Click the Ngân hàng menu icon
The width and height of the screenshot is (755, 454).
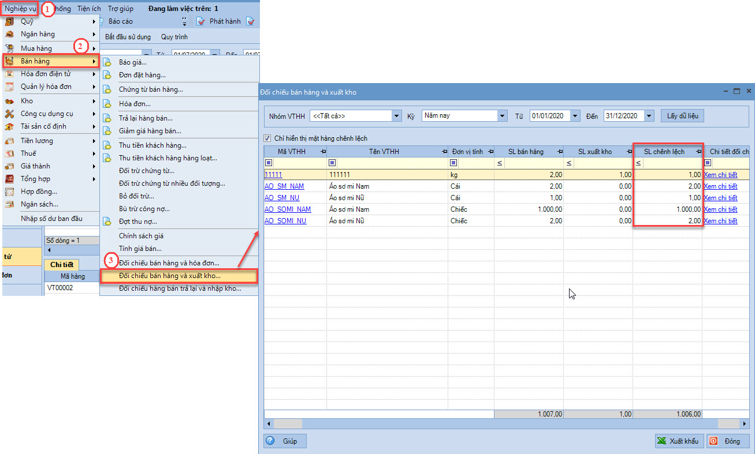9,34
